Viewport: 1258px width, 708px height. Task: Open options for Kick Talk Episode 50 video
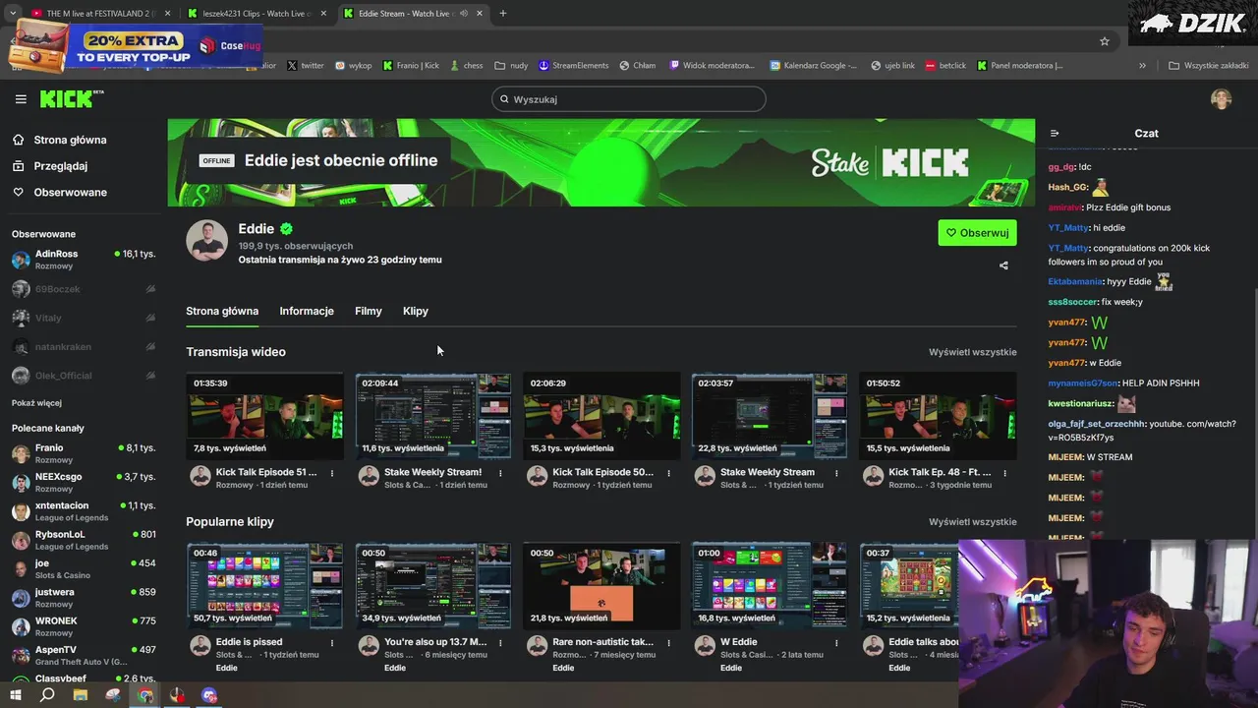(x=669, y=473)
